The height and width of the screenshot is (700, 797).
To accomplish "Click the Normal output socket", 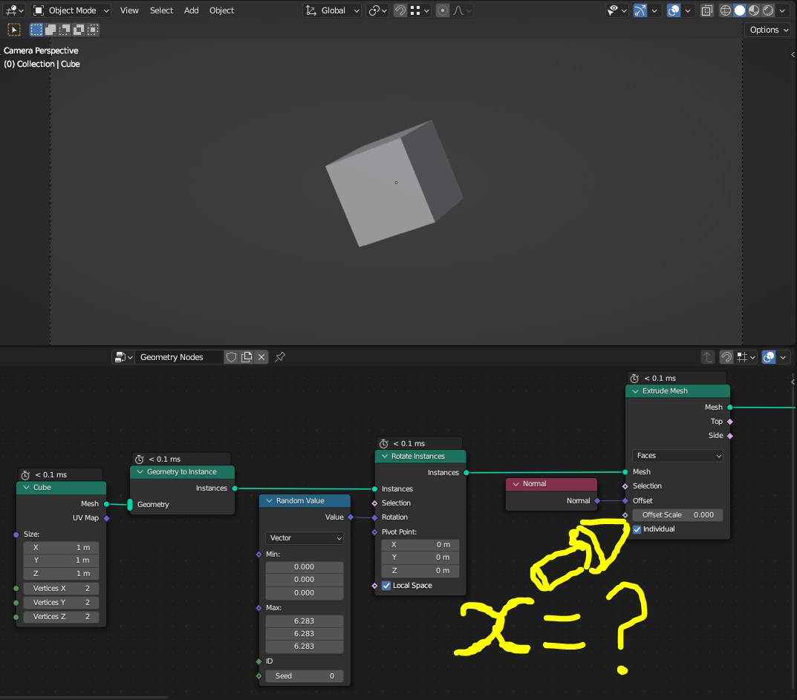I will 597,501.
